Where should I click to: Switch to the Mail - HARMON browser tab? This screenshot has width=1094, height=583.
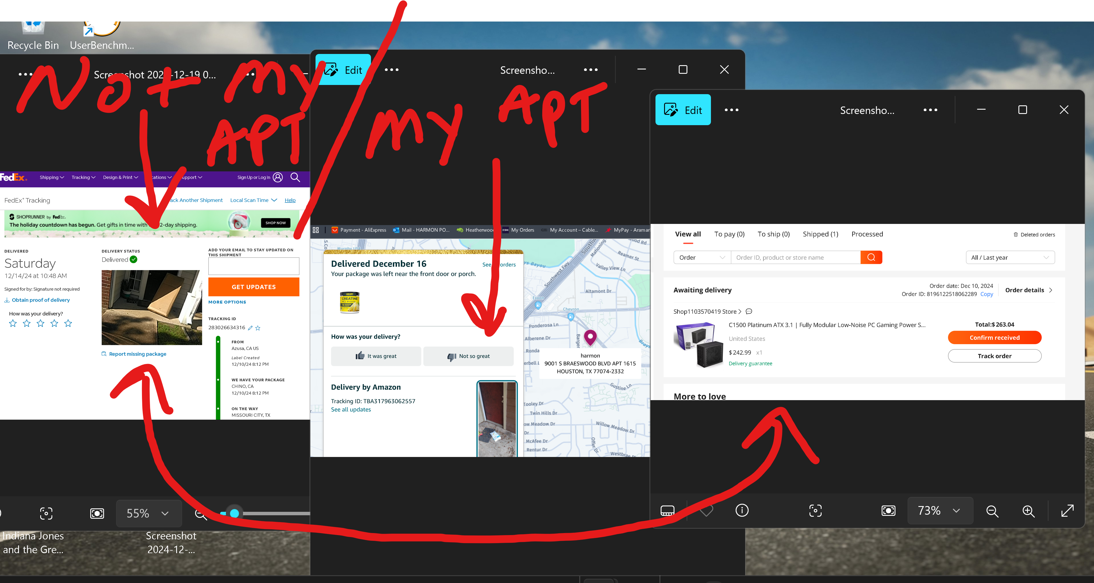pos(421,230)
